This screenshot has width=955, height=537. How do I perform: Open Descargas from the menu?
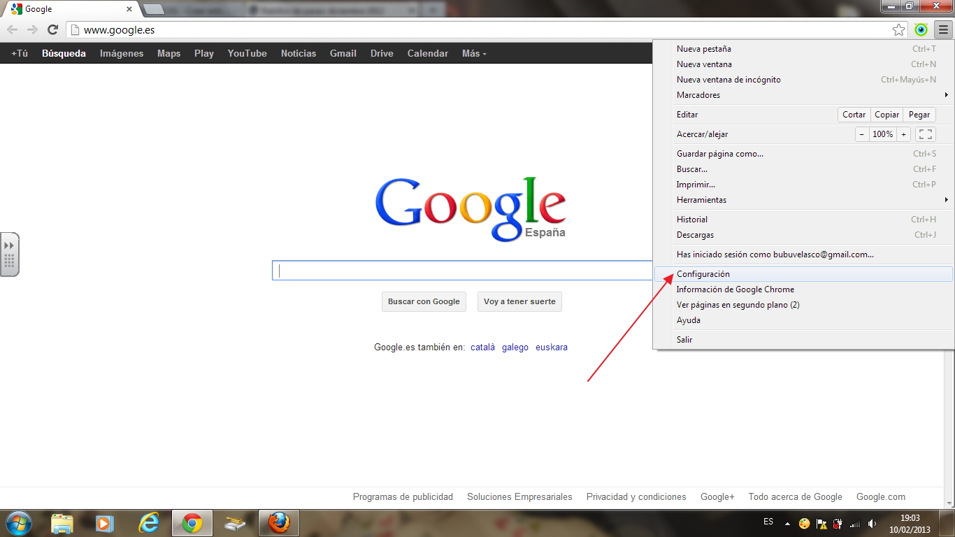coord(803,235)
